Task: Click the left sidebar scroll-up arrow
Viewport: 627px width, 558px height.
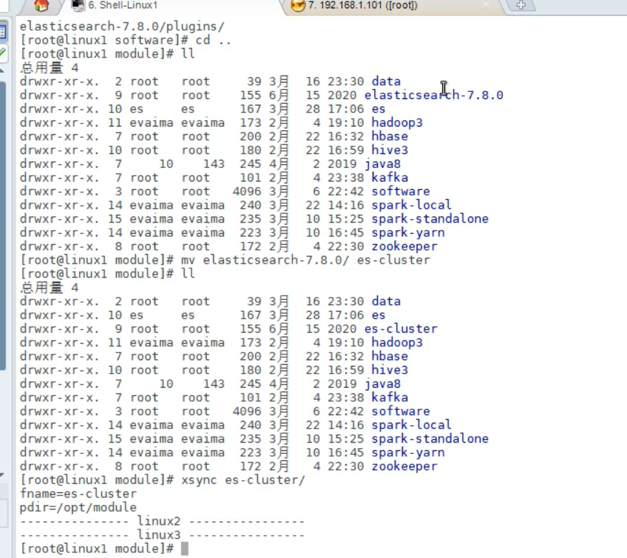Action: (x=2, y=71)
